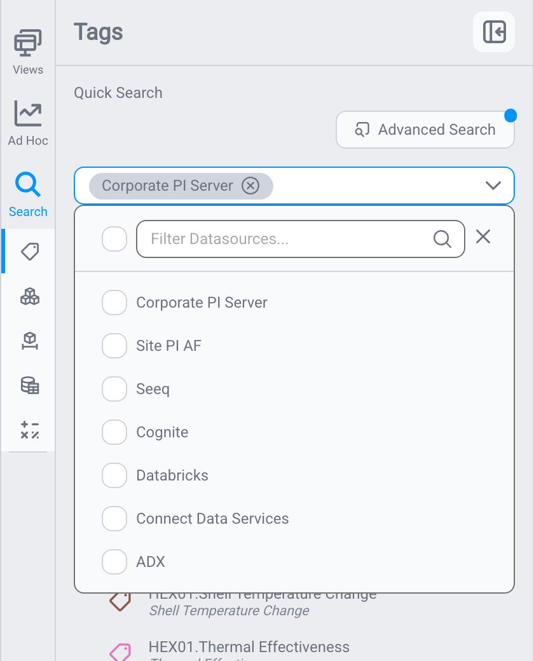Open the Ad Hoc chart section

pyautogui.click(x=28, y=123)
